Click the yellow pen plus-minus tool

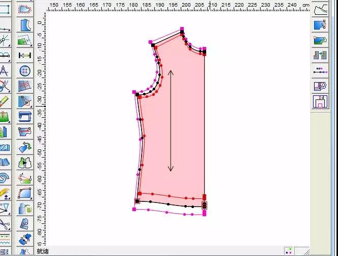point(5,193)
